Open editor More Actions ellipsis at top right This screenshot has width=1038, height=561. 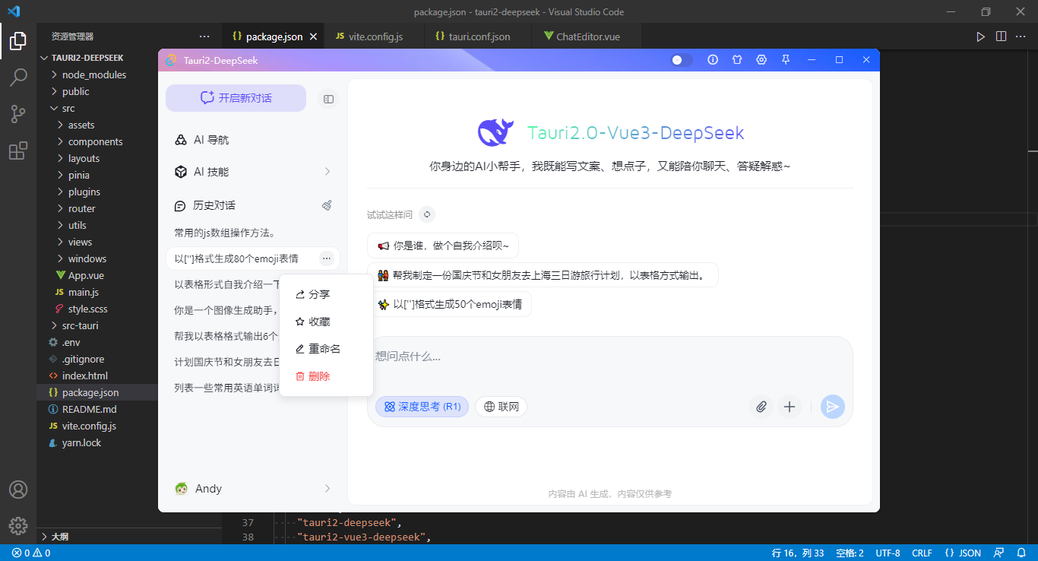[1021, 36]
